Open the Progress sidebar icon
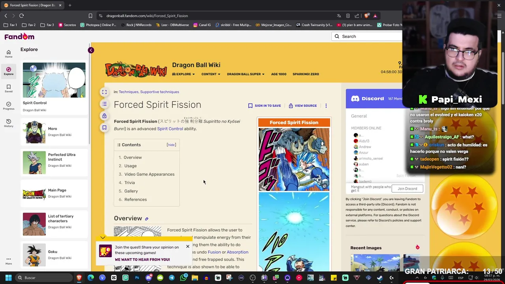The image size is (505, 284). click(x=8, y=106)
